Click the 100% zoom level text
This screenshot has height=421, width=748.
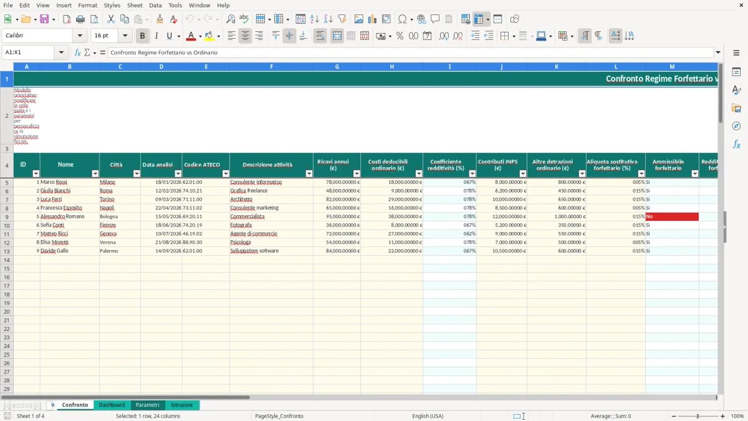tap(737, 416)
